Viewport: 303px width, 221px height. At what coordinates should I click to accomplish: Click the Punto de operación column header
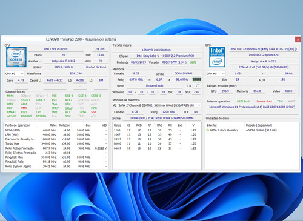click(18, 125)
